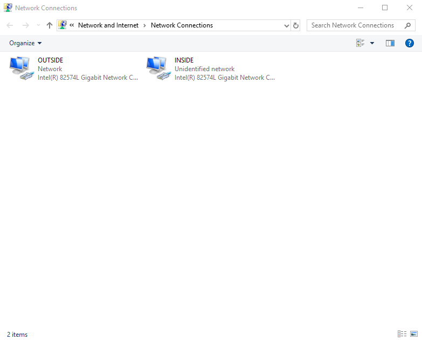Click the address bar folder icon
The image size is (422, 340).
(63, 25)
